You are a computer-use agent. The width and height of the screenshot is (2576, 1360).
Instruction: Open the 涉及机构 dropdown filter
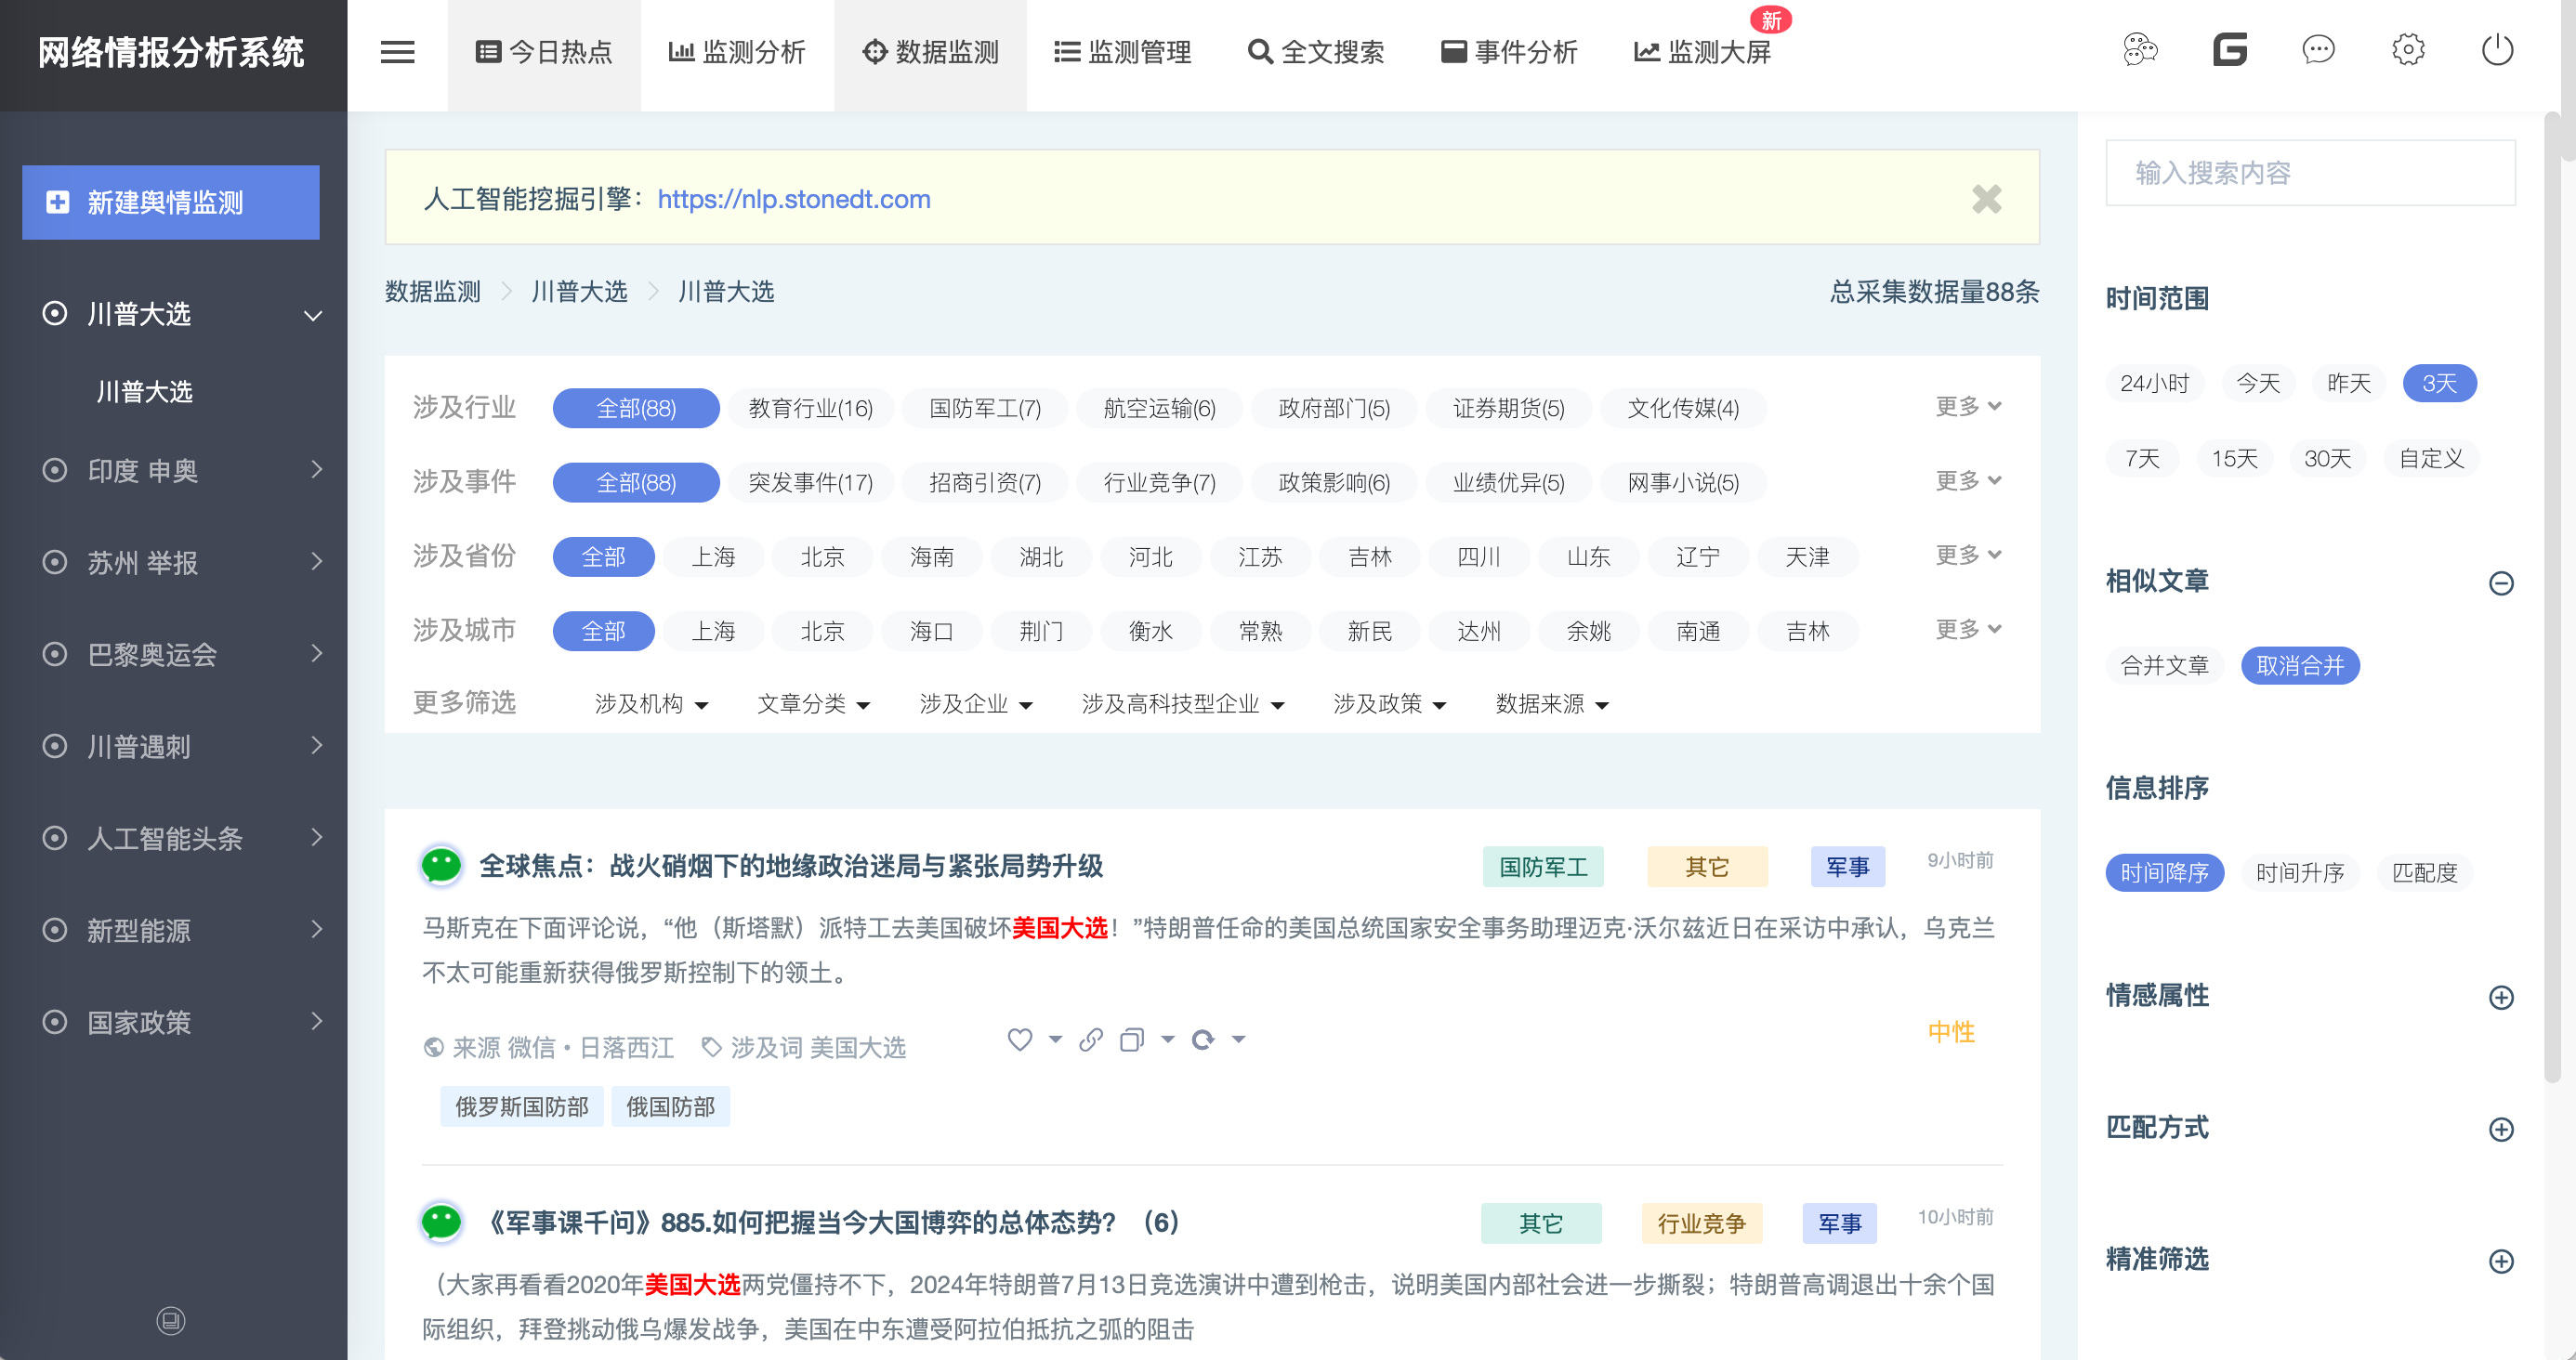(x=651, y=704)
